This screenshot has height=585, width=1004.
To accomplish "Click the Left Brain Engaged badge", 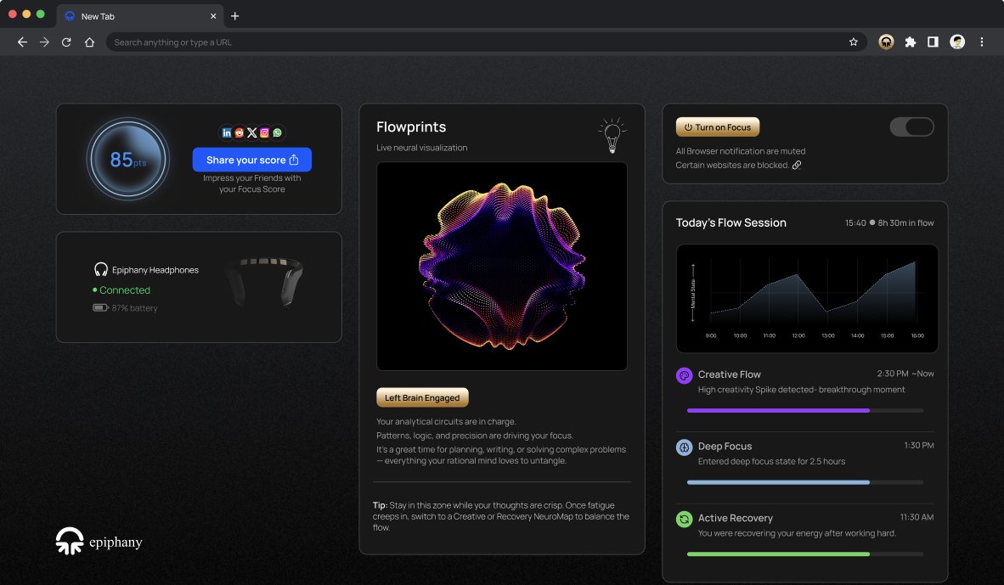I will [423, 397].
